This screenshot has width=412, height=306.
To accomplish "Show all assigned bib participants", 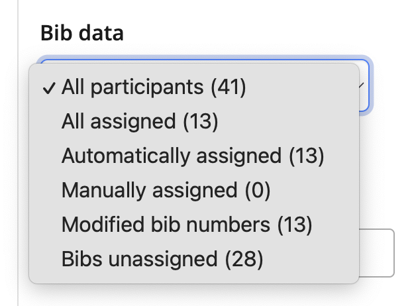I will pyautogui.click(x=139, y=122).
